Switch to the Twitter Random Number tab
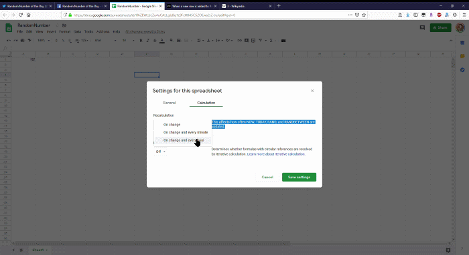The image size is (469, 255). click(x=27, y=6)
